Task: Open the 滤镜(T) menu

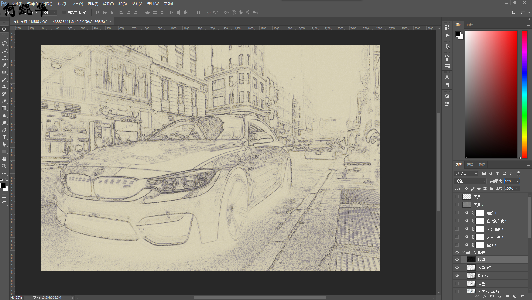Action: [x=108, y=4]
